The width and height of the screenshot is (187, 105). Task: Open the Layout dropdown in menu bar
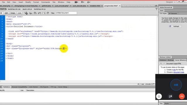pos(76,2)
